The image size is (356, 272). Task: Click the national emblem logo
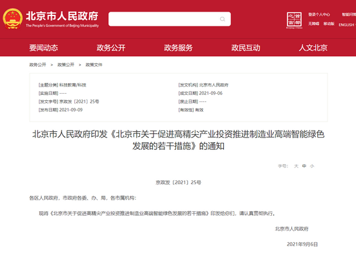[x=13, y=19]
